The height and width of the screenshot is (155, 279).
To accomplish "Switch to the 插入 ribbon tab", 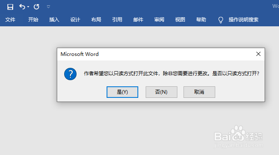I will (x=54, y=20).
